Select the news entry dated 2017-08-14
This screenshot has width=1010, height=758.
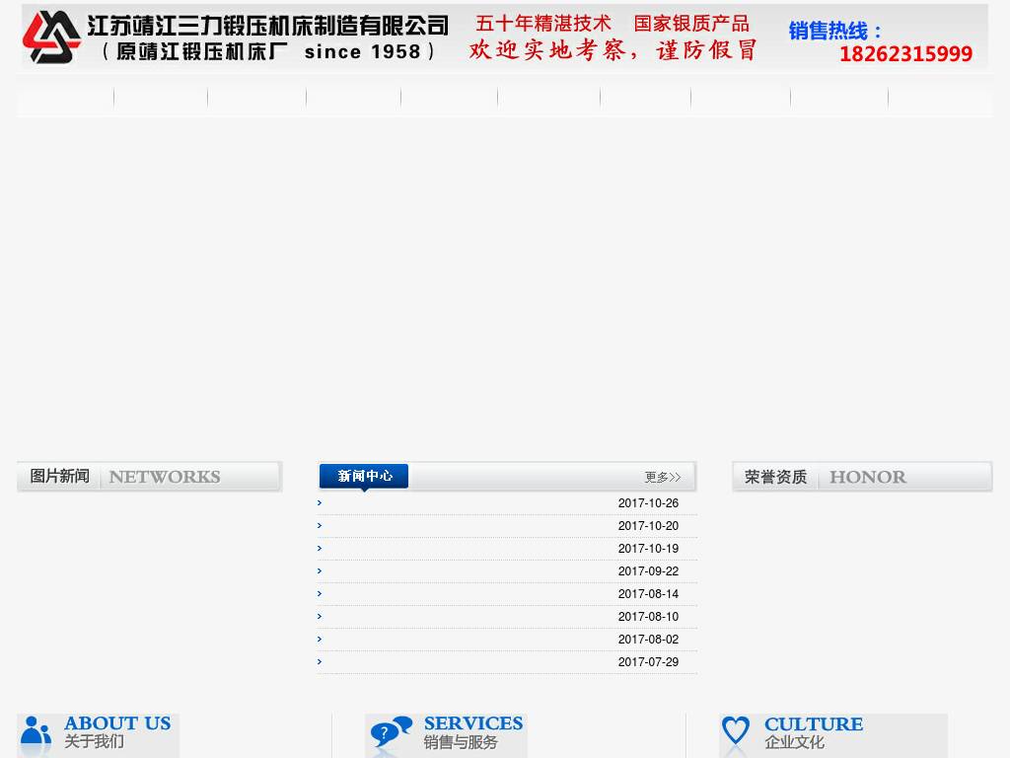pyautogui.click(x=507, y=593)
